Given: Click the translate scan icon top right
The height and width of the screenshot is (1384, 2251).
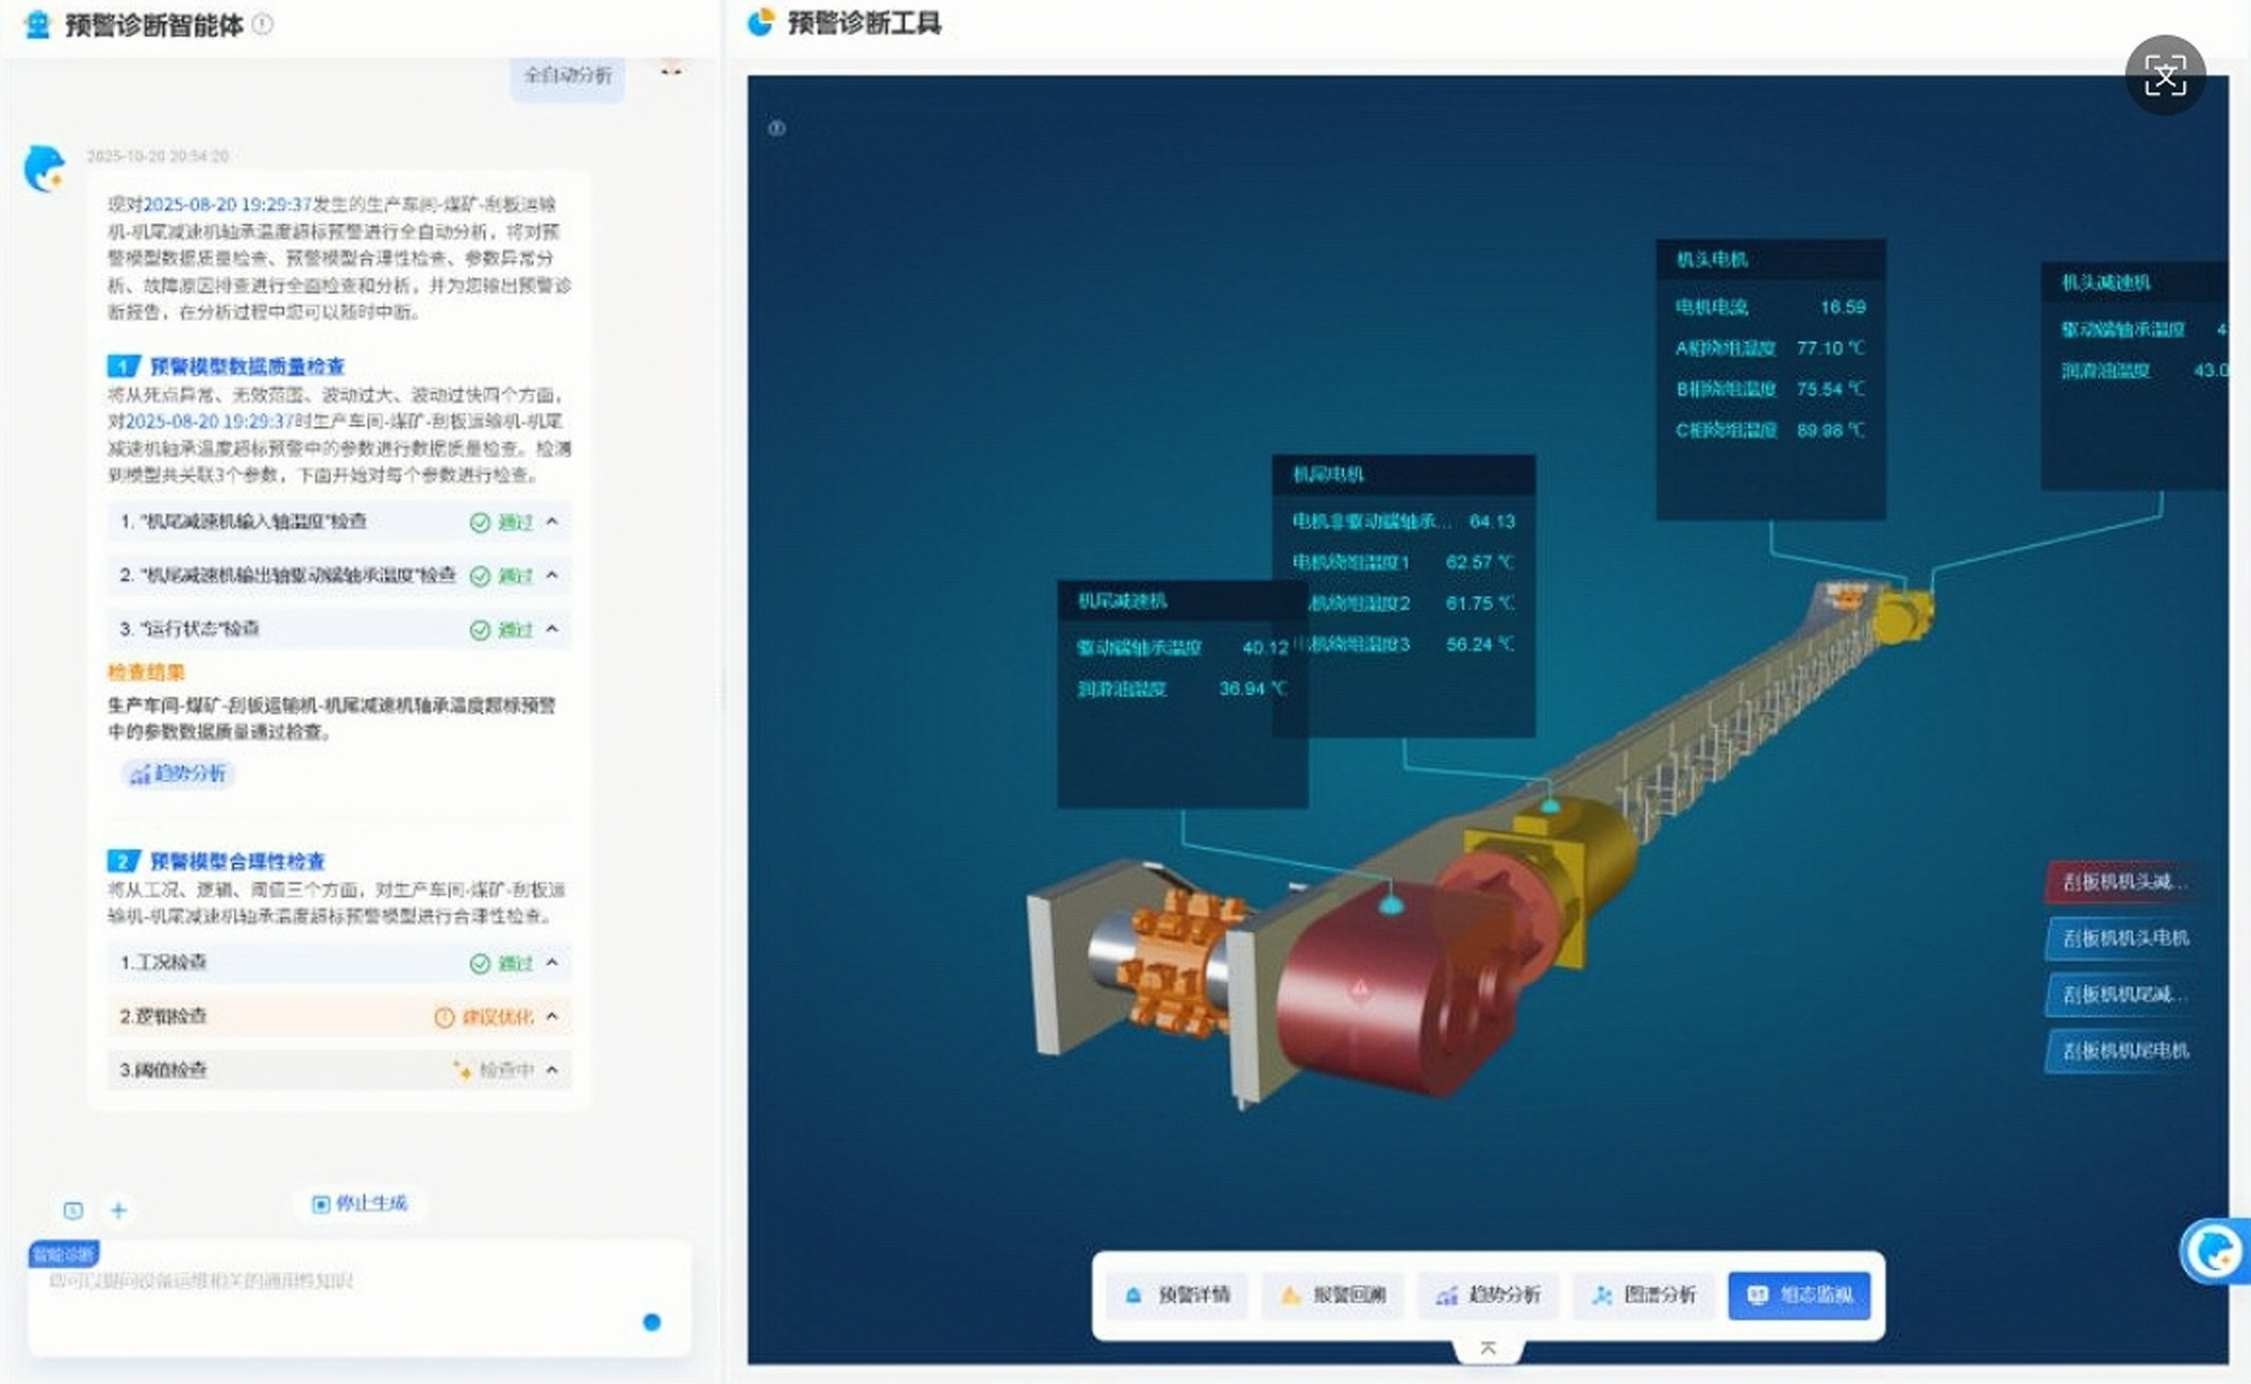Looking at the screenshot, I should point(2165,75).
